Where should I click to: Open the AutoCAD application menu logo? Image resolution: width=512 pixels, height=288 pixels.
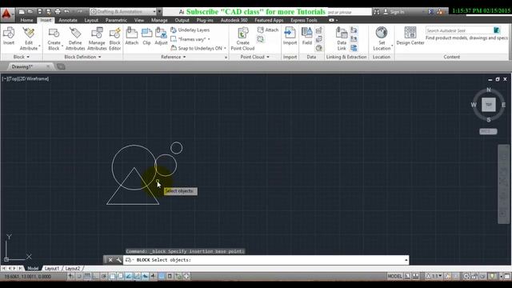6,14
